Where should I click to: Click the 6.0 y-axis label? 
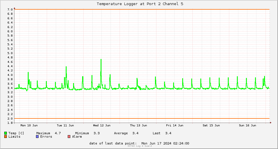pos(10,31)
